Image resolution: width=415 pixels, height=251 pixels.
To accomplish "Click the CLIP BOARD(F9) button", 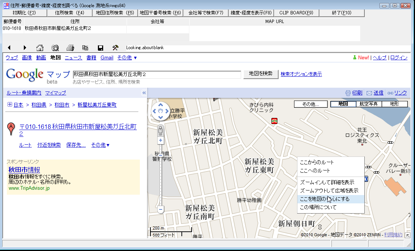I will 296,13.
